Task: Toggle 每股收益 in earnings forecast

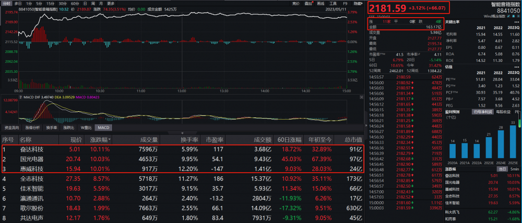Action: point(503,112)
